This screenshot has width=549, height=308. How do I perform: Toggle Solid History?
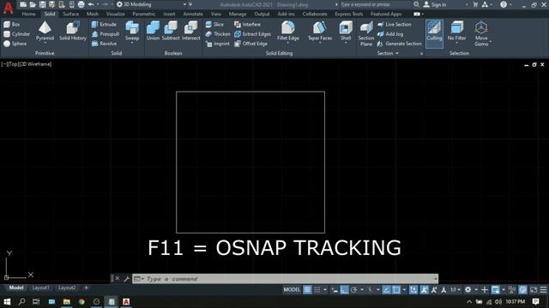click(72, 32)
